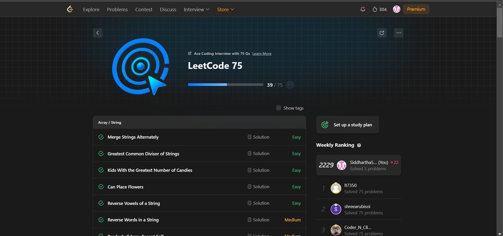Click the Weekly Ranking heading
This screenshot has width=503, height=236.
(335, 145)
